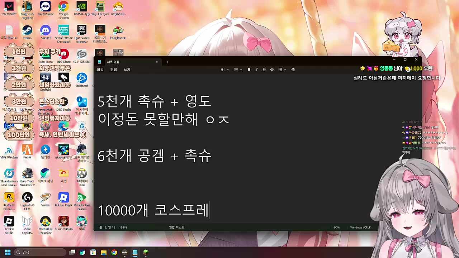Open Riot Client desktop icon
Viewport: 459px width, 258px height.
click(x=64, y=57)
